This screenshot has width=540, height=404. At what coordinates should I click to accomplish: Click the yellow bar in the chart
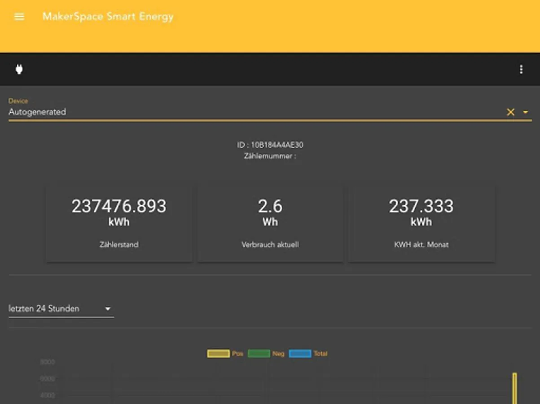[515, 388]
